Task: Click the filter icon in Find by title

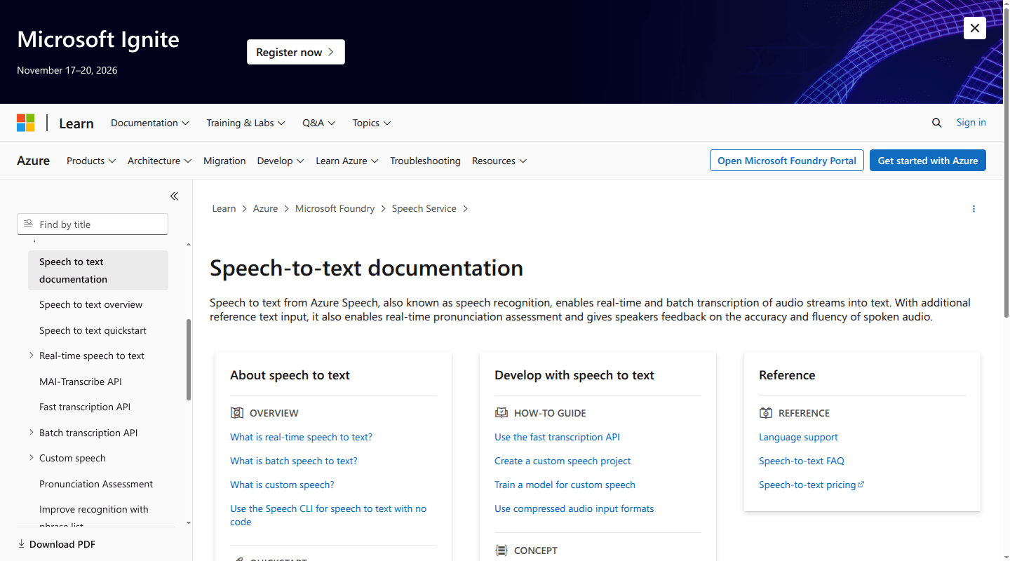Action: click(28, 224)
